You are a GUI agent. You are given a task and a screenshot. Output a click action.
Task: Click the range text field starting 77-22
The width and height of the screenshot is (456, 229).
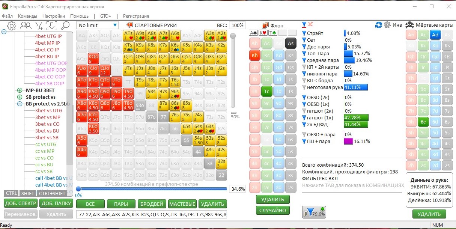click(x=152, y=215)
